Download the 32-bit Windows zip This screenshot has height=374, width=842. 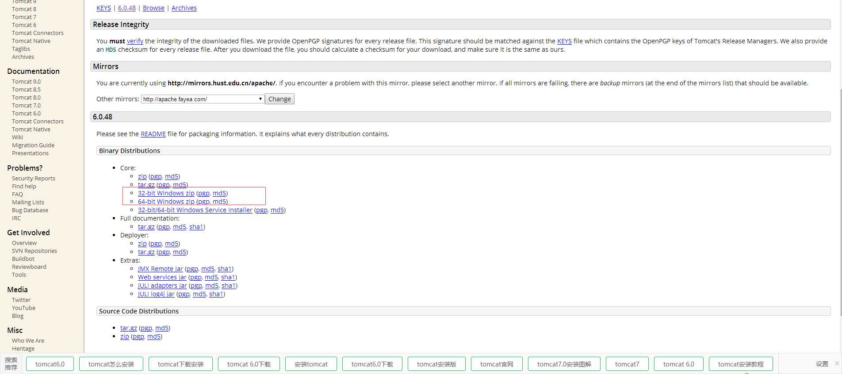pos(166,193)
